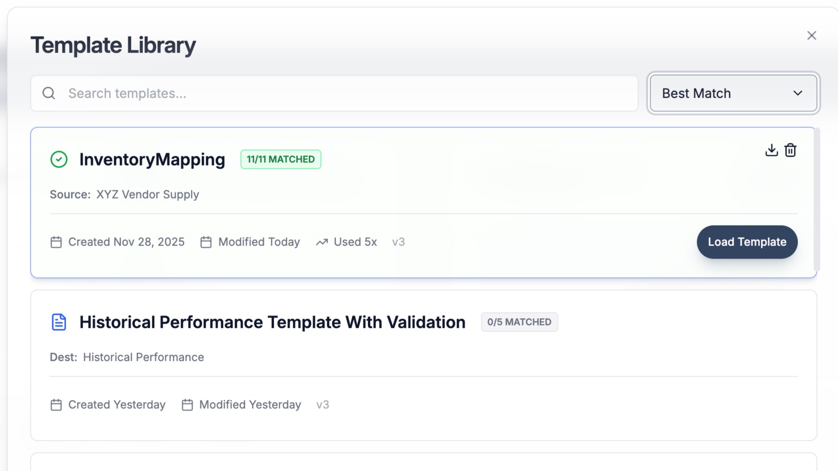Select the InventoryMapping template title
This screenshot has height=471, width=838.
click(152, 159)
